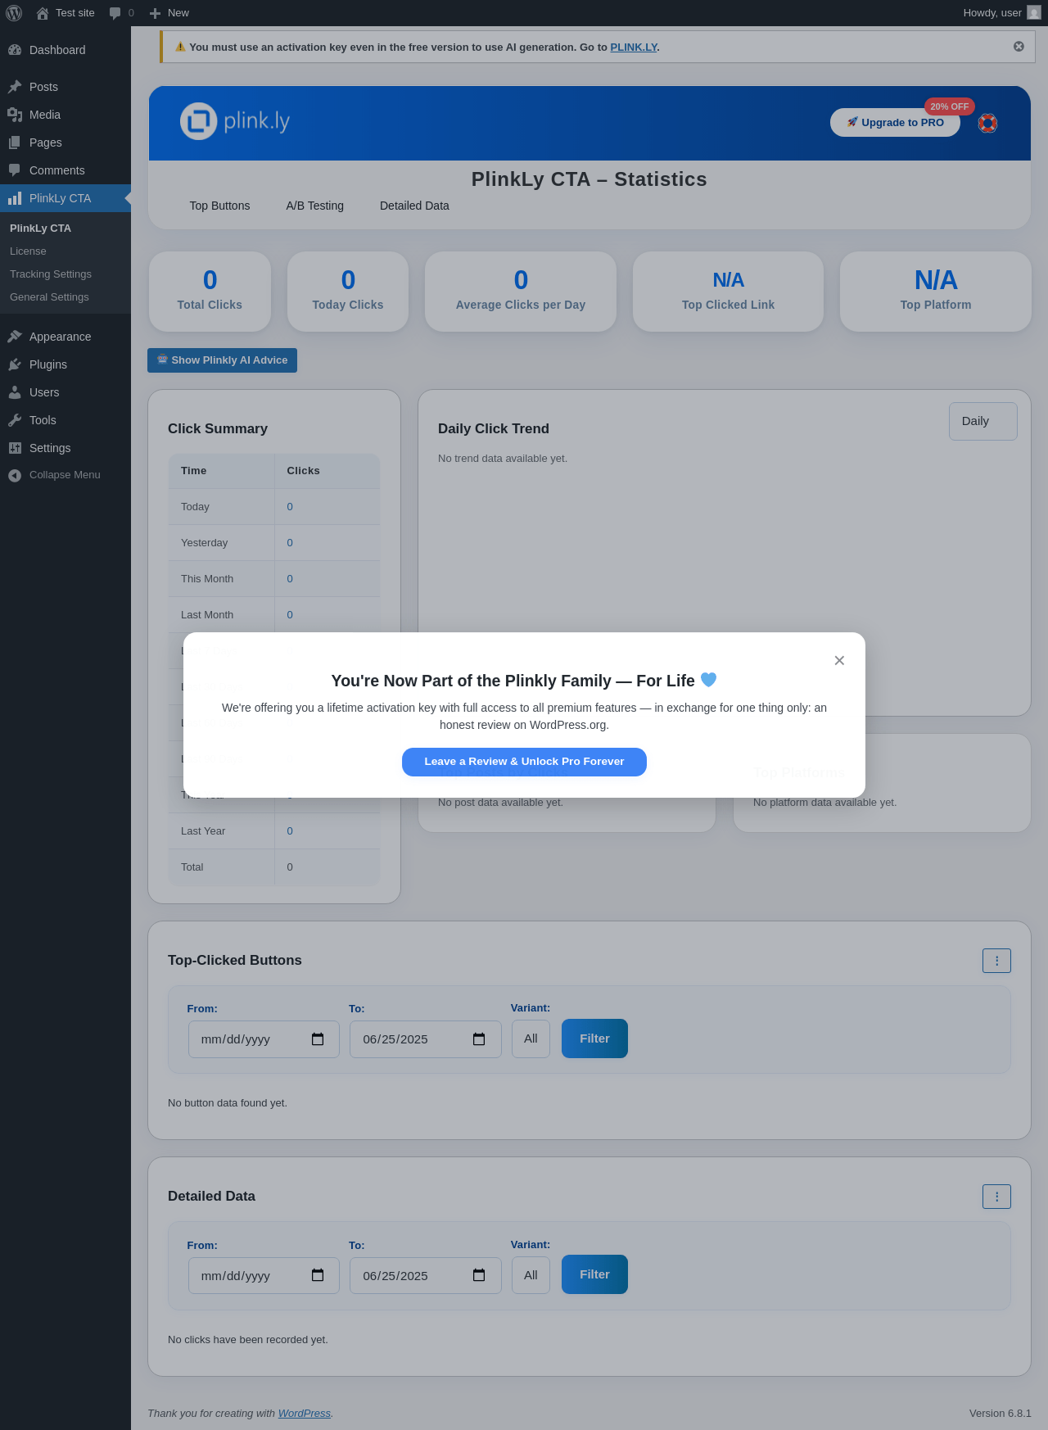This screenshot has height=1430, width=1048.
Task: Click the Top Platform stat card
Action: [x=936, y=292]
